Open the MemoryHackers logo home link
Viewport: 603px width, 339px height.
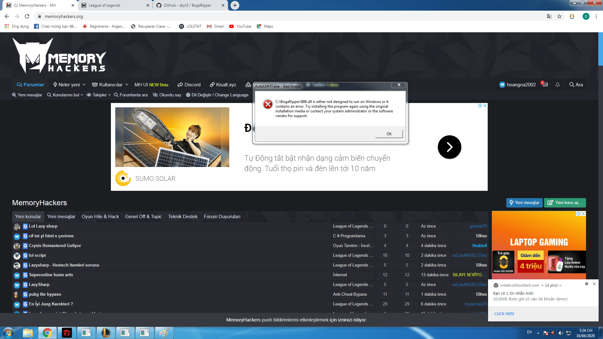point(59,56)
